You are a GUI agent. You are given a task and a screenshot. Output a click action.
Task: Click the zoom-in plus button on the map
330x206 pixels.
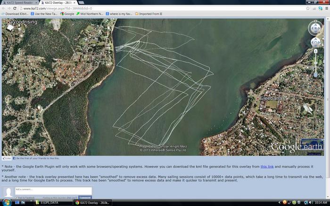315,51
